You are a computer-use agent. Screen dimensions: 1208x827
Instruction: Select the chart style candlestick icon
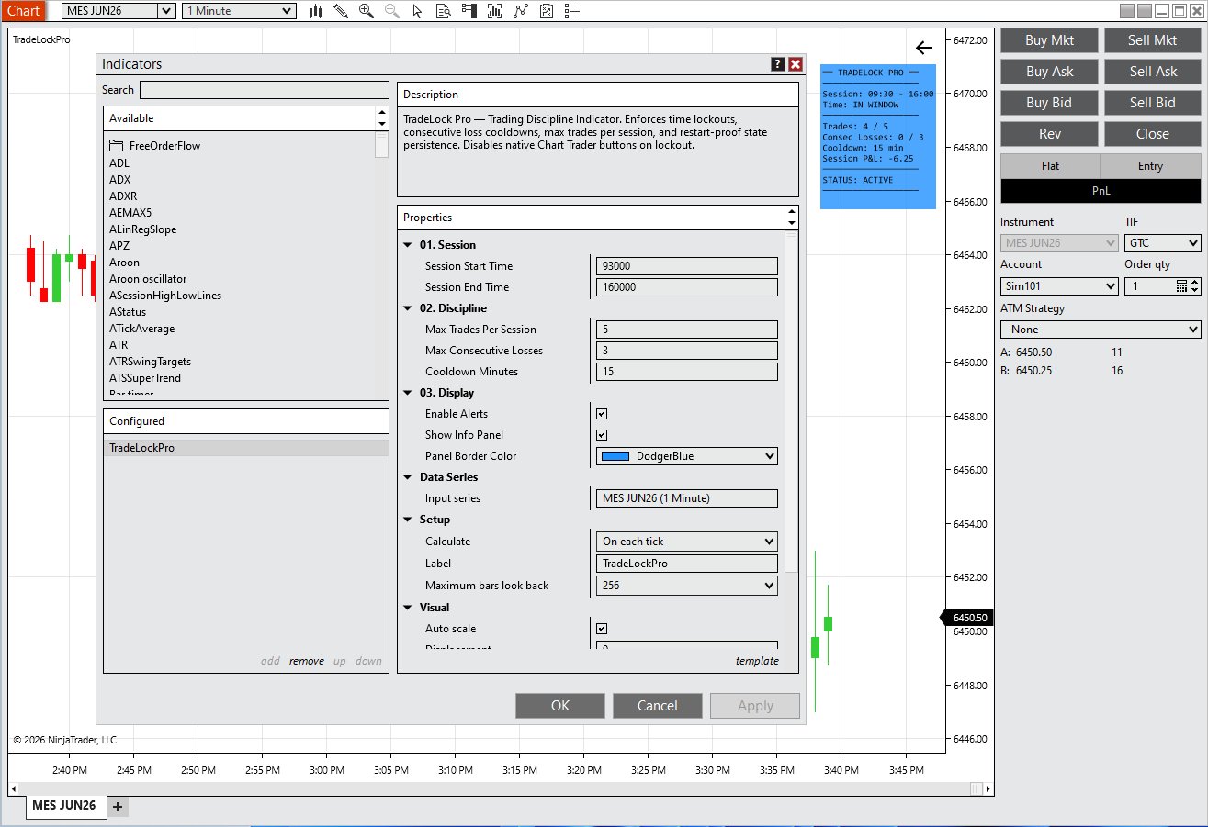coord(315,11)
